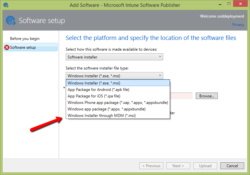Click the Intune title bar app icon
The width and height of the screenshot is (250, 175).
click(x=6, y=5)
